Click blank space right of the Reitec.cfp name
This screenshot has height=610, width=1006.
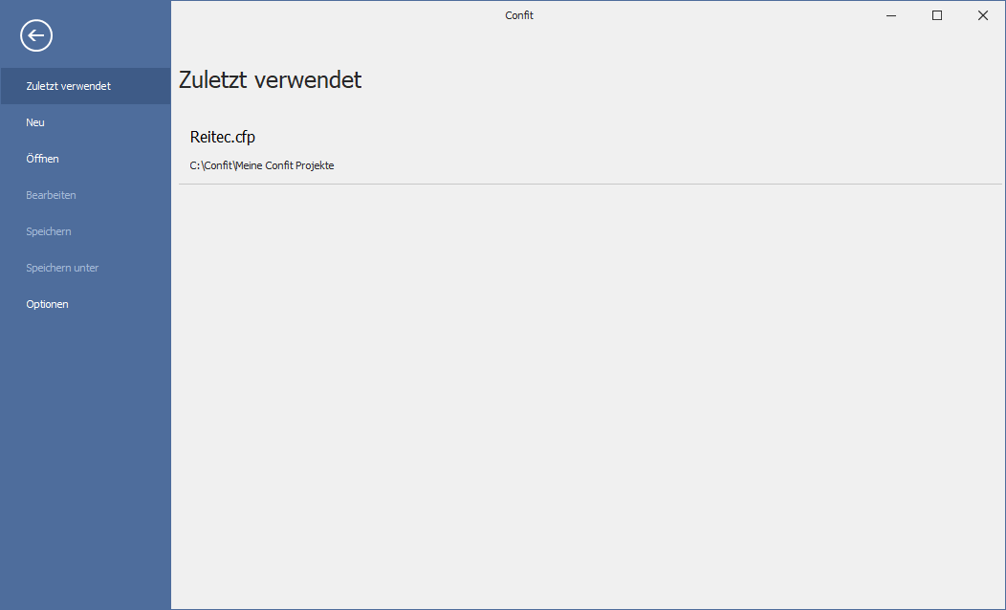pos(622,137)
